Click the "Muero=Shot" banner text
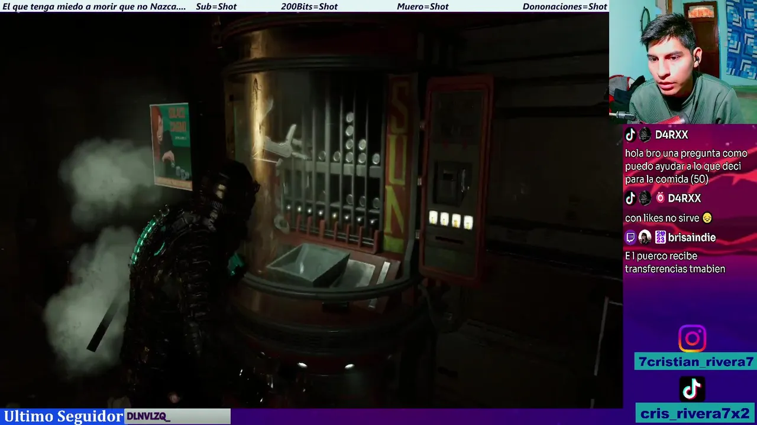This screenshot has width=757, height=425. tap(423, 6)
